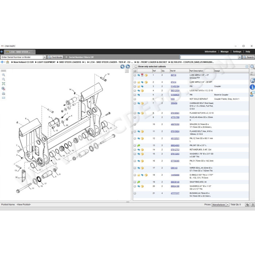This screenshot has width=255, height=255.
Task: Click the box icon on Wiper Seal row
Action: coord(142,168)
